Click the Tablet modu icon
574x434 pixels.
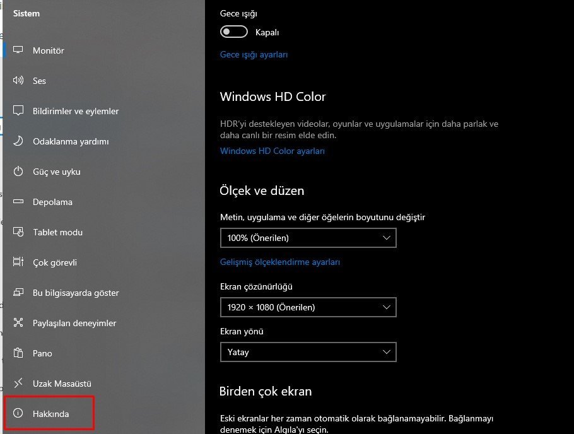tap(18, 232)
